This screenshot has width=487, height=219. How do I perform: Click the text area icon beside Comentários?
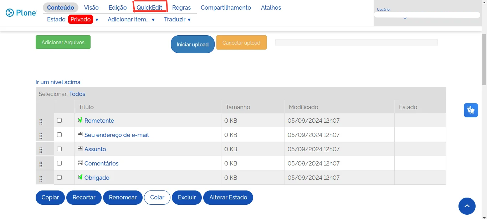tap(80, 163)
